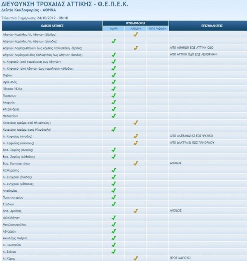Image resolution: width=247 pixels, height=261 pixels.
Task: Click the yellow check for Λ. Κύμης
Action: (x=135, y=258)
